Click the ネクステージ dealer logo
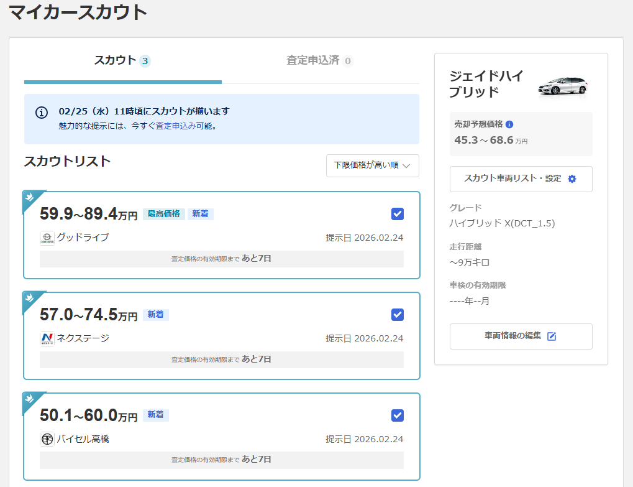Screen dimensions: 633x487 coord(47,338)
